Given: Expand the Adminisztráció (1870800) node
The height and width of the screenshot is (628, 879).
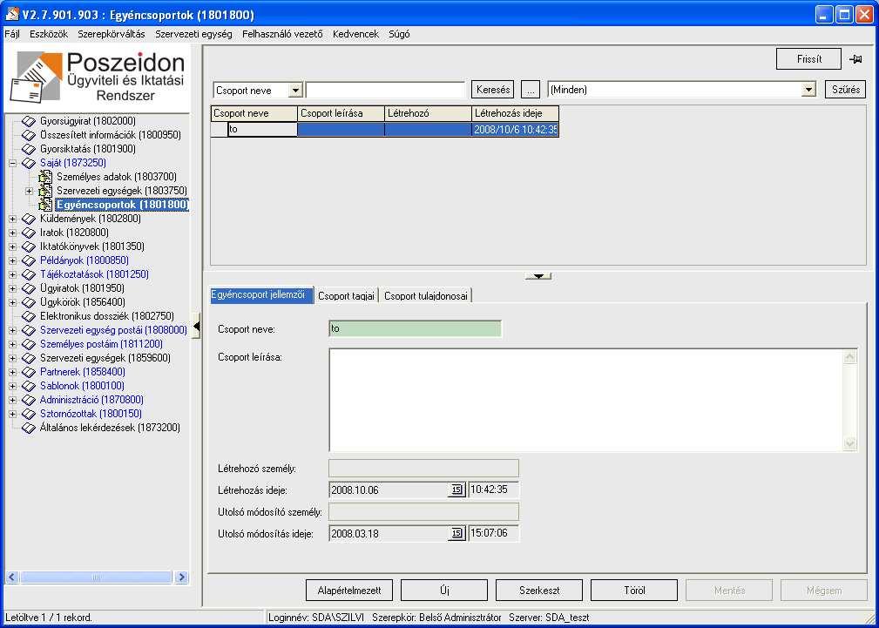Looking at the screenshot, I should click(x=12, y=400).
